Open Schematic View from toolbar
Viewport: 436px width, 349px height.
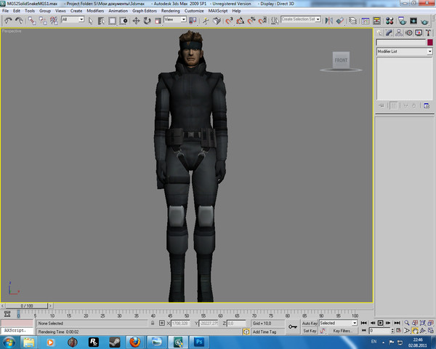point(376,21)
